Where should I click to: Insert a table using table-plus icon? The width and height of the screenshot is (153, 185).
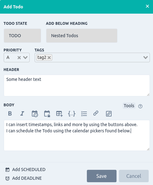(x=59, y=114)
